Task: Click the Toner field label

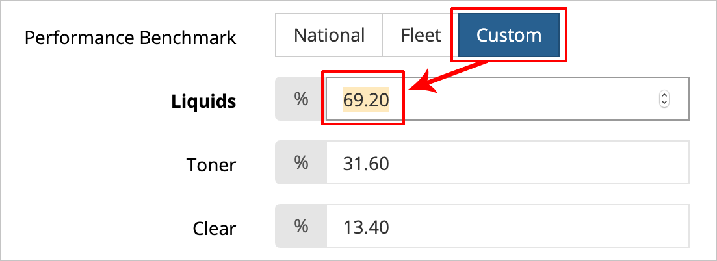Action: [211, 165]
